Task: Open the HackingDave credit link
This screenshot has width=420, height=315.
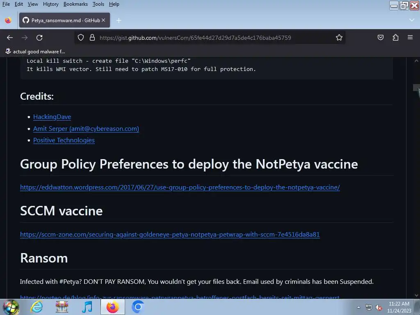Action: point(52,117)
